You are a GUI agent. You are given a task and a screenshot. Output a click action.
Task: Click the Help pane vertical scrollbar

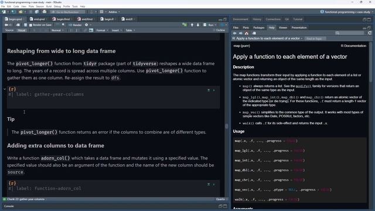click(370, 62)
